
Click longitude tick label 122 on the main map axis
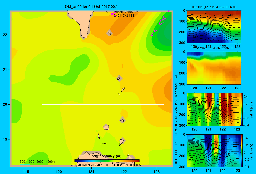[x=124, y=171]
